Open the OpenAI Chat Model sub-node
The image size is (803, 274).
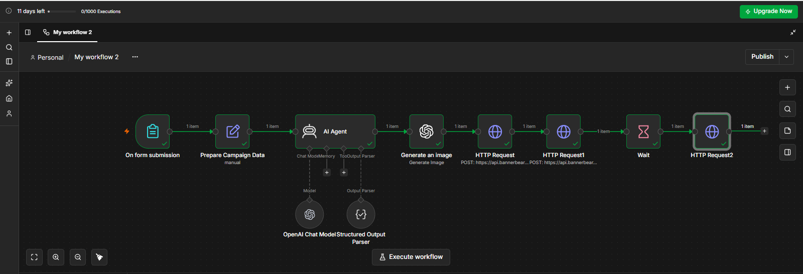coord(310,214)
